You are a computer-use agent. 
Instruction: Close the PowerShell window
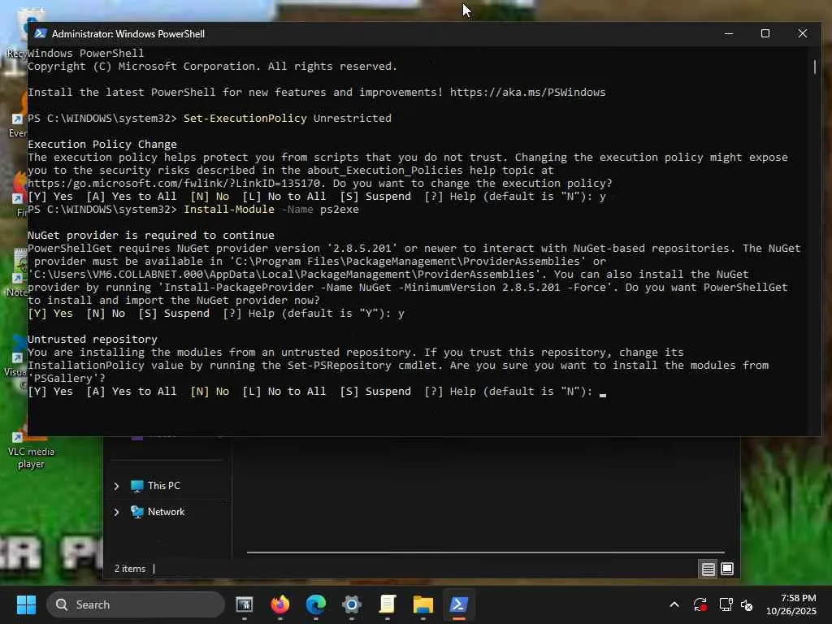[x=802, y=33]
